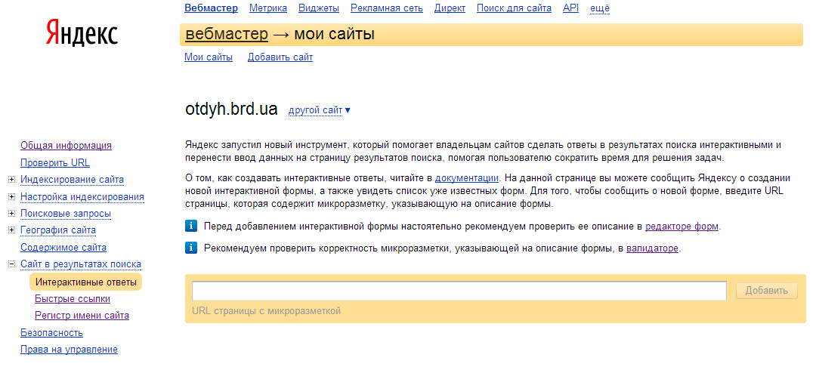Click the Добавить button

tap(767, 291)
